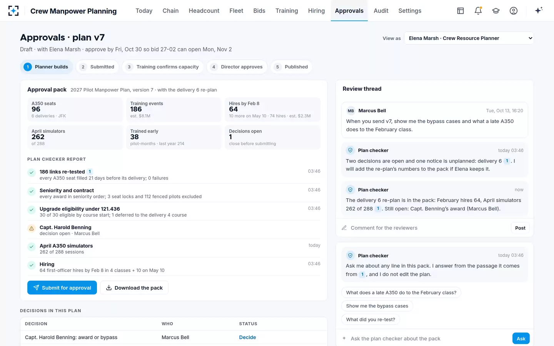554x346 pixels.
Task: Choose the late A350 February class suggestion
Action: 401,293
